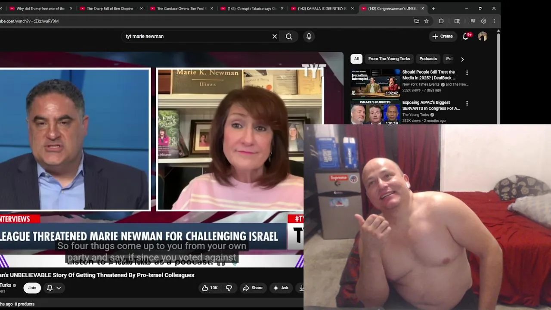The width and height of the screenshot is (551, 310).
Task: Open options for DealBook video suggestion
Action: [467, 73]
